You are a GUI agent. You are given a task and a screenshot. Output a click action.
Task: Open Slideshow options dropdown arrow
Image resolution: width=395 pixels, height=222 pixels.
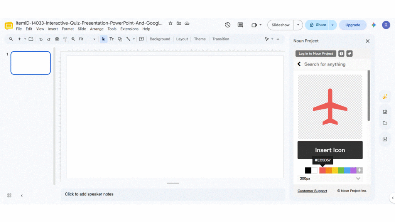click(298, 25)
